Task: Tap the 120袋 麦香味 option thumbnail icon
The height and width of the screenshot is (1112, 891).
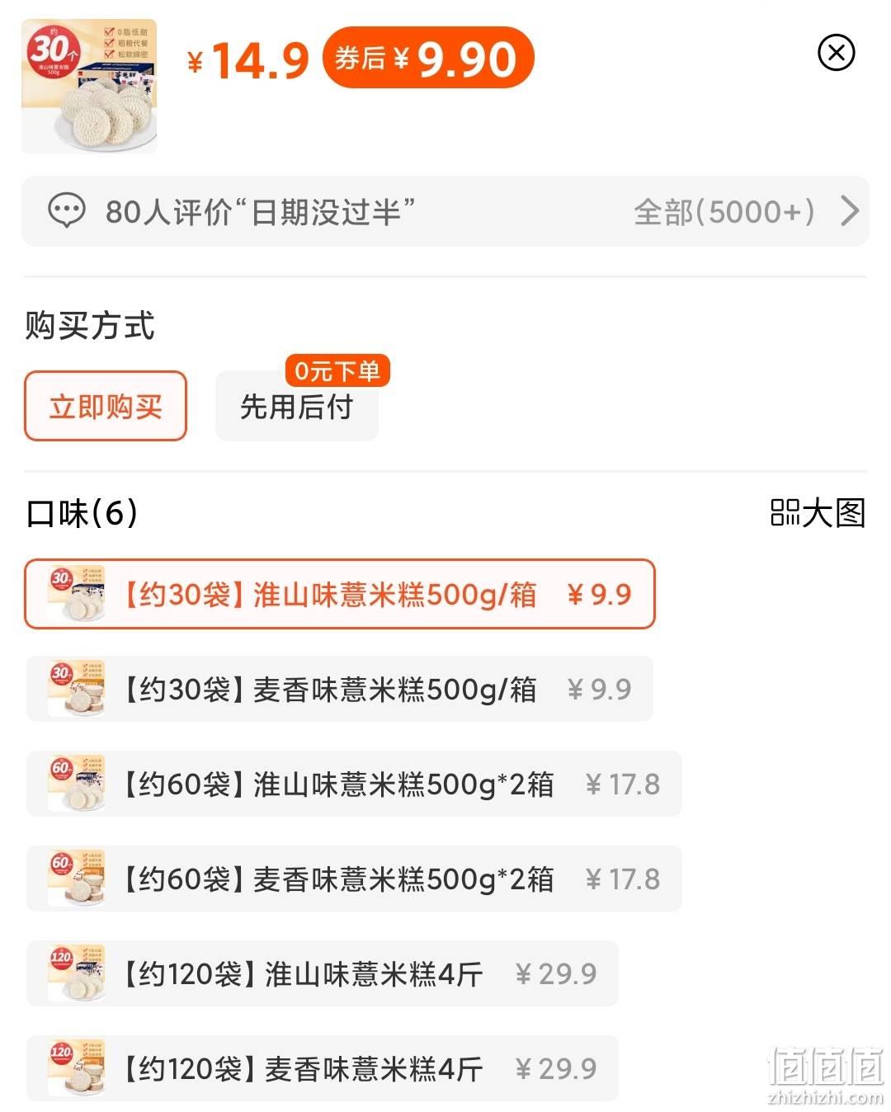Action: pyautogui.click(x=77, y=1068)
